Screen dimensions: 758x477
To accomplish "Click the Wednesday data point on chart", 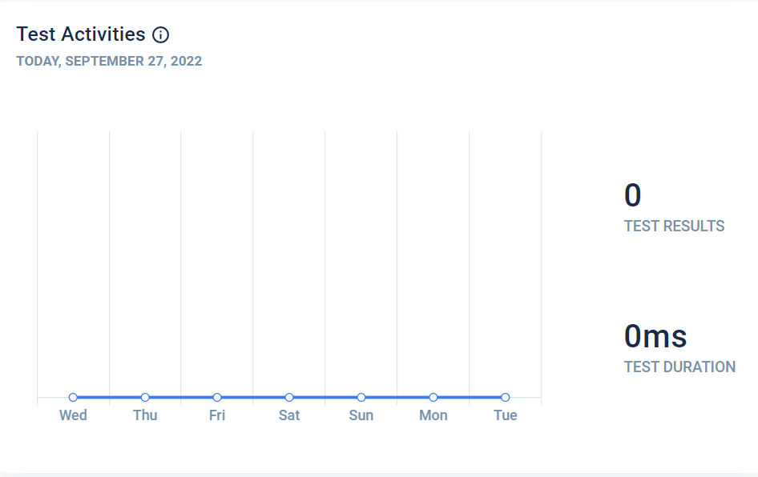I will point(73,397).
